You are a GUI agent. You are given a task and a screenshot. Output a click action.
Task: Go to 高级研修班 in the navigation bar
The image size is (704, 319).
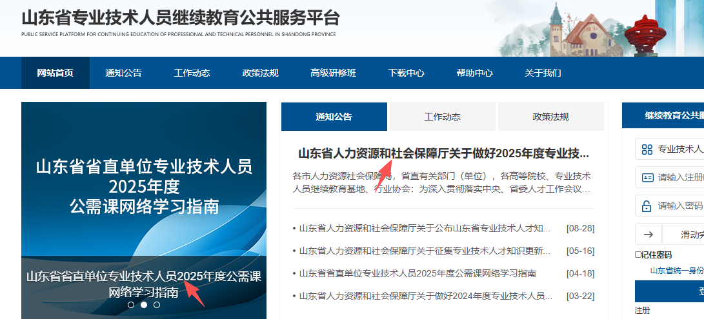333,73
